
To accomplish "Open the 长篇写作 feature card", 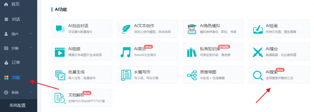I will [x=147, y=75].
